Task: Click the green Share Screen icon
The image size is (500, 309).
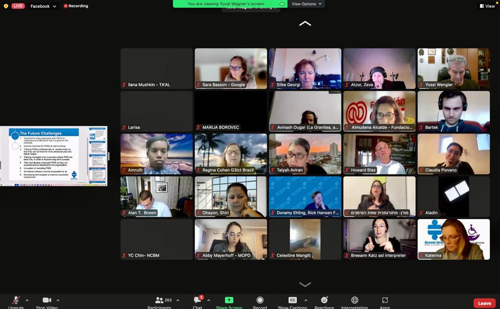Action: point(229,300)
